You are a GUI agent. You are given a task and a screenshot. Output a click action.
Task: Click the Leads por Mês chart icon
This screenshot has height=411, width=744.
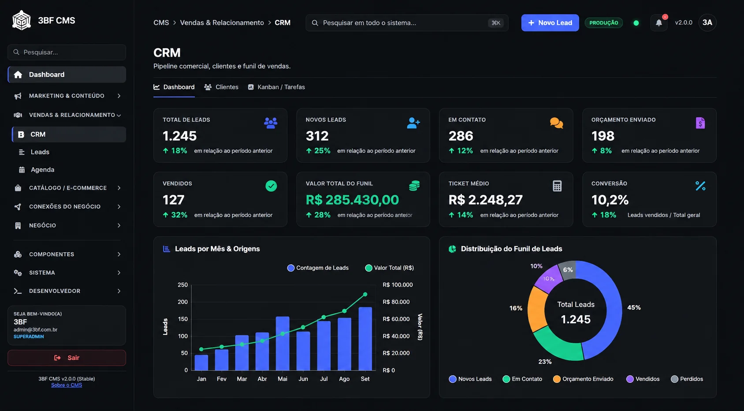[x=167, y=249]
